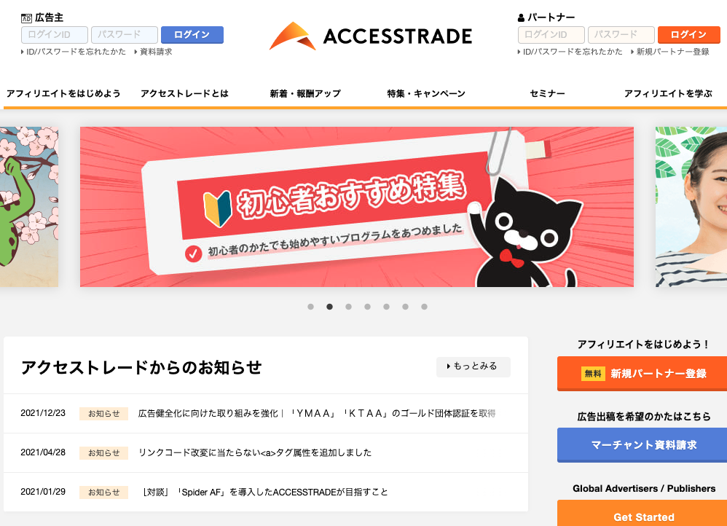Open 新規パートナー登録 link under partner login
Image resolution: width=727 pixels, height=526 pixels.
pos(670,52)
